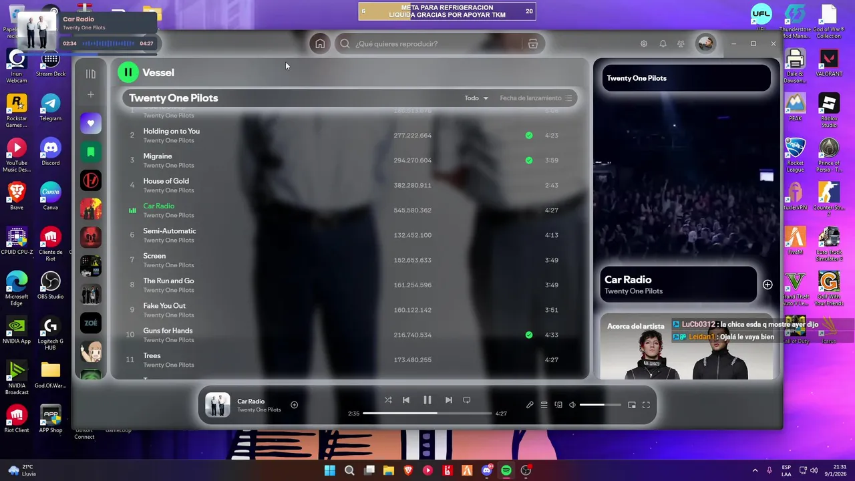Open the "Todo" filter dropdown

coord(476,98)
